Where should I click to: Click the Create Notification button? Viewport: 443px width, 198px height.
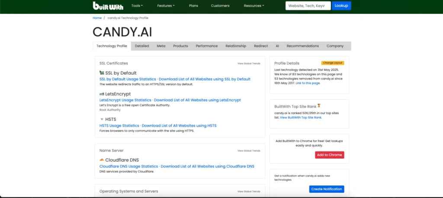click(327, 189)
